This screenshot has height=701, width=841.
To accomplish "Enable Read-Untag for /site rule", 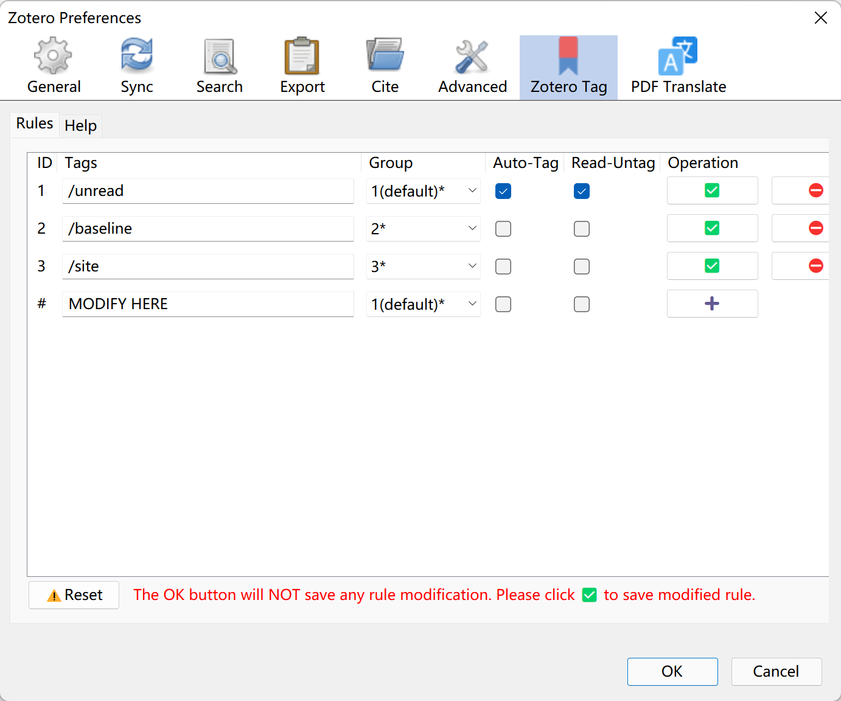I will click(x=582, y=267).
